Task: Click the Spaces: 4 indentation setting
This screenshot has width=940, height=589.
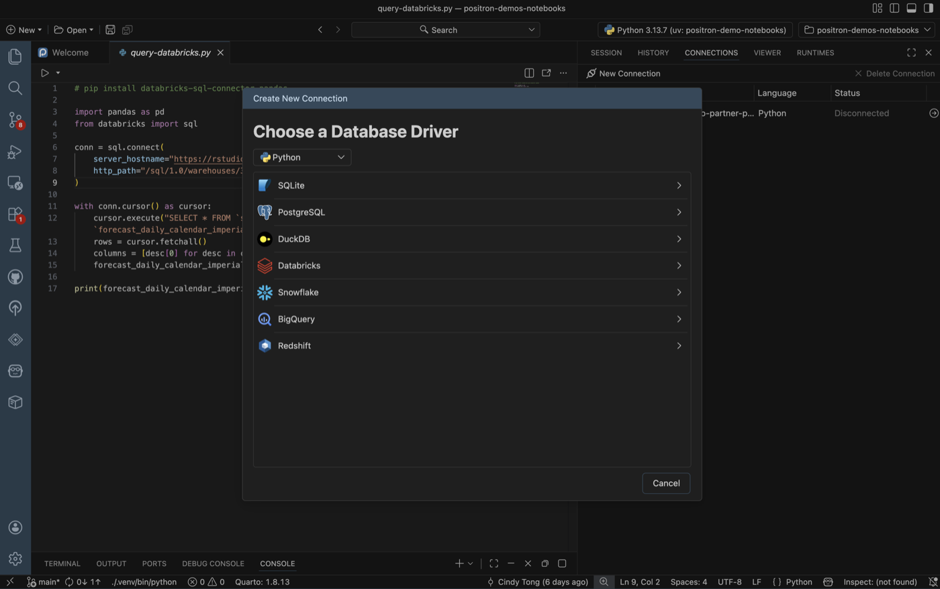Action: tap(689, 582)
